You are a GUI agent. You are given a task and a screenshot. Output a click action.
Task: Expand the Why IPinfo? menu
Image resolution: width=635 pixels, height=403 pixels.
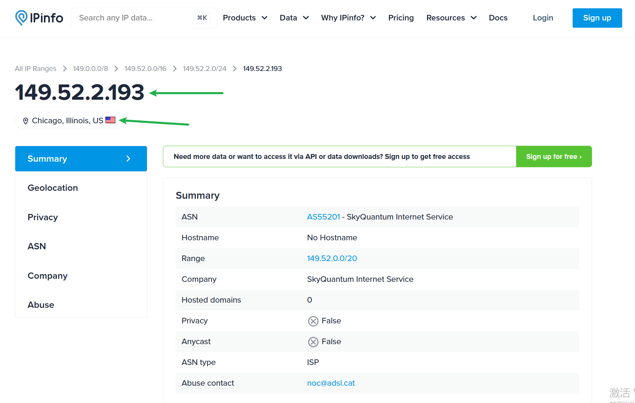348,18
